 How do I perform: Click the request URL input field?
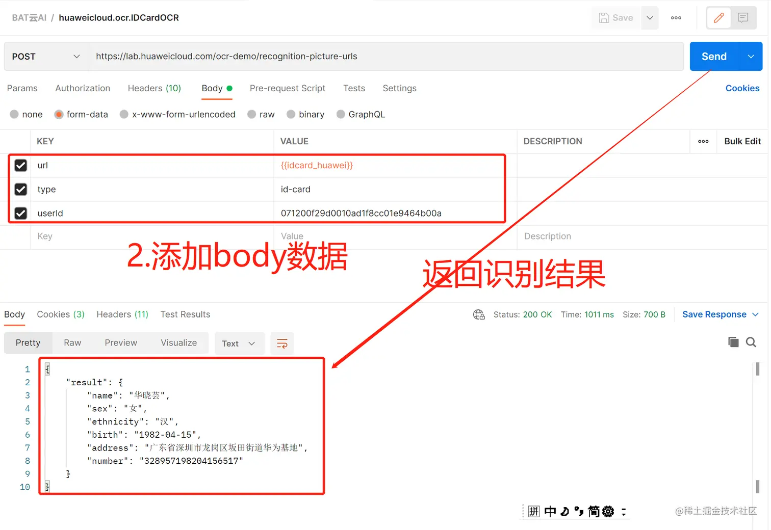(386, 57)
